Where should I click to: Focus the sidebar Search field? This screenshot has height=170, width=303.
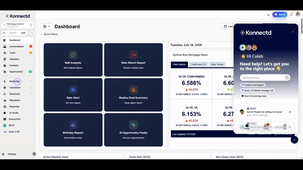pos(15,33)
